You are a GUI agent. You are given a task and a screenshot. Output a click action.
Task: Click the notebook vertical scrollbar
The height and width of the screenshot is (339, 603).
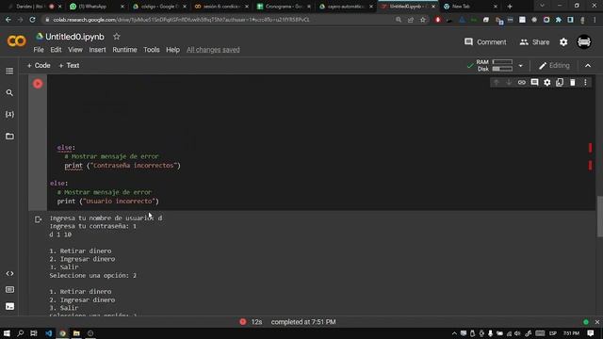coord(599,217)
